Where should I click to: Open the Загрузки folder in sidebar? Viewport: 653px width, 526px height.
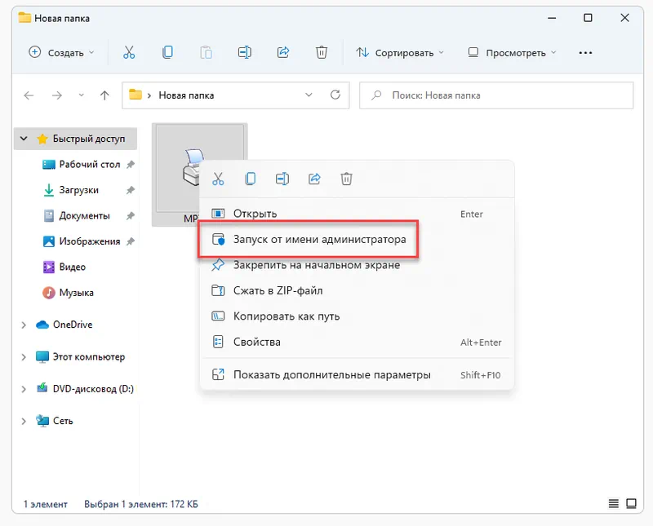[78, 190]
